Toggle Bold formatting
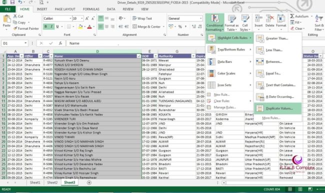The image size is (325, 193). click(x=45, y=26)
